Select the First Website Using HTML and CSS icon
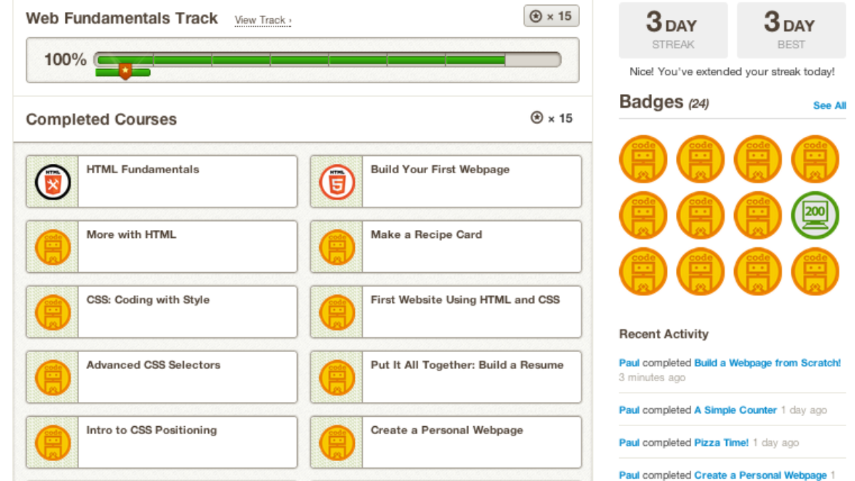The height and width of the screenshot is (481, 855). point(336,311)
